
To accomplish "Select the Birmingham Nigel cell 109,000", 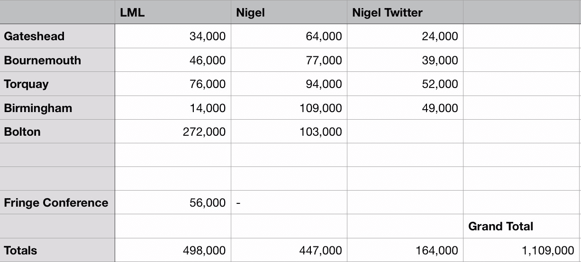I will 289,107.
